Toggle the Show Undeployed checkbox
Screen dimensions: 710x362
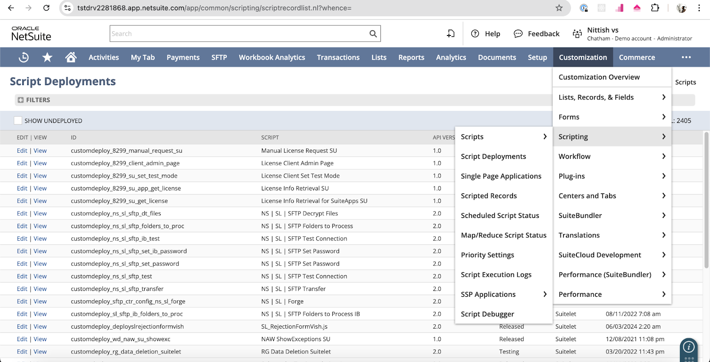[18, 121]
